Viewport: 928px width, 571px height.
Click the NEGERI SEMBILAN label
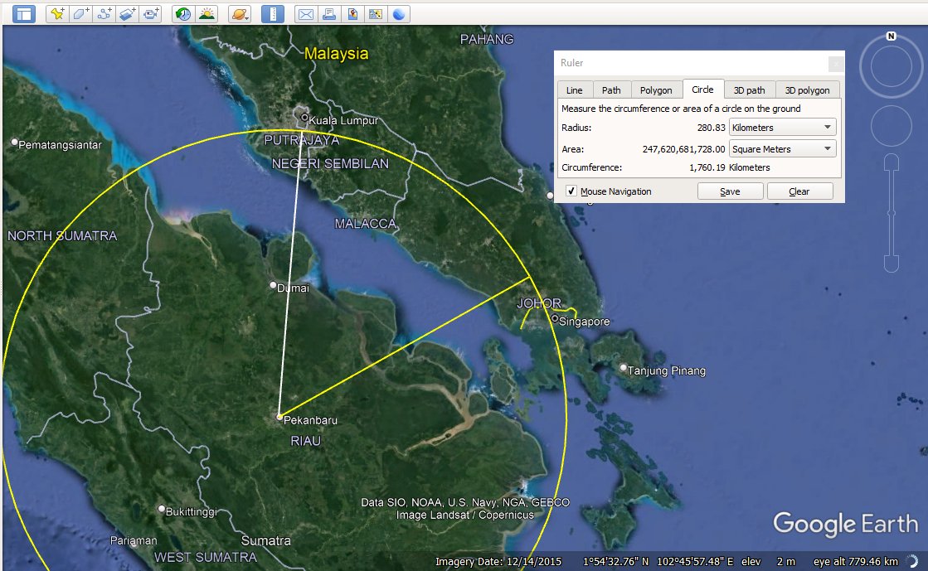point(330,164)
